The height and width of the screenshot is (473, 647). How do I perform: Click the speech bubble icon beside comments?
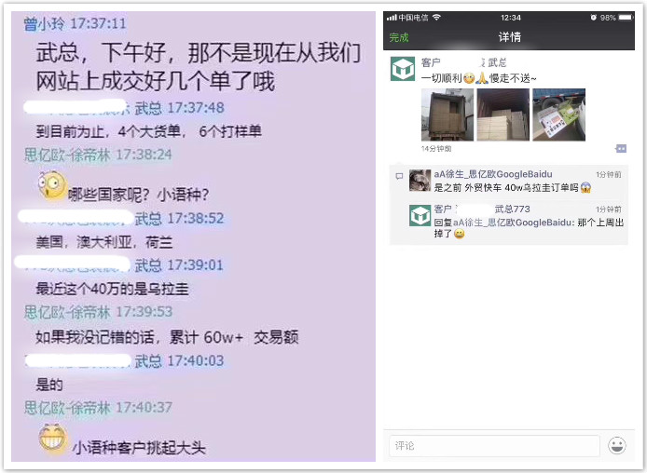[399, 176]
